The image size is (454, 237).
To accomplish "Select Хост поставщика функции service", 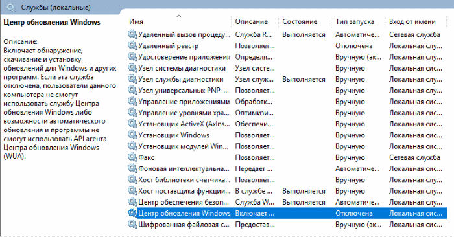I will tap(184, 191).
